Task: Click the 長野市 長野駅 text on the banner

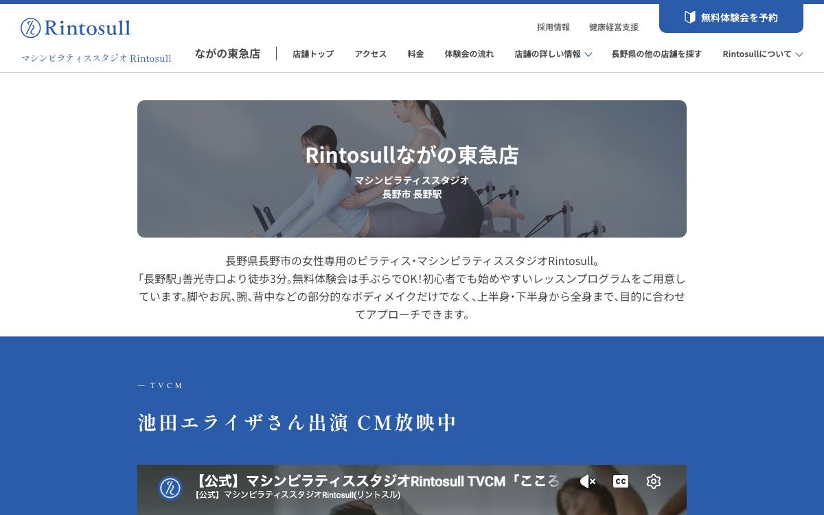Action: [x=412, y=194]
